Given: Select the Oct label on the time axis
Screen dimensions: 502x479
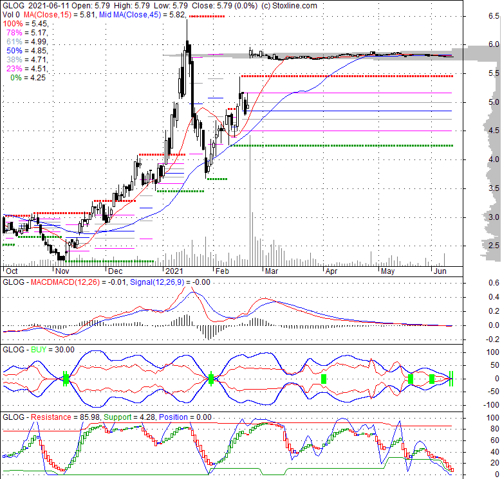Looking at the screenshot, I should pos(12,271).
